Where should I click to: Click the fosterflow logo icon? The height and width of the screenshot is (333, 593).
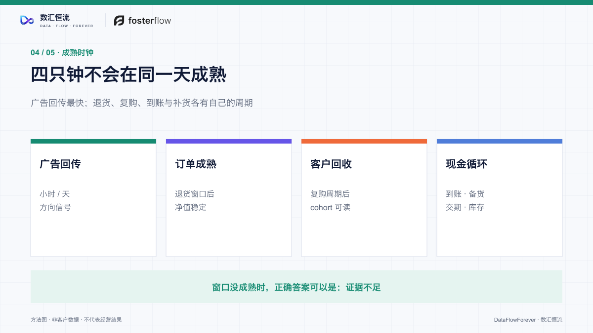click(x=119, y=20)
